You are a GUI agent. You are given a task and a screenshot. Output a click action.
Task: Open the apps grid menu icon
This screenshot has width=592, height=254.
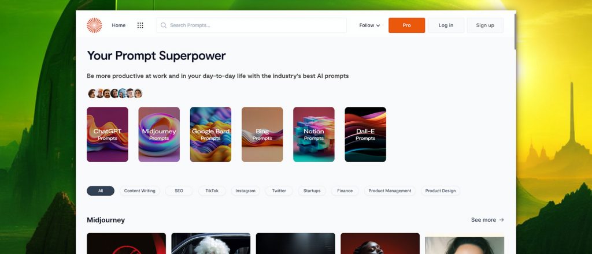[x=140, y=25]
